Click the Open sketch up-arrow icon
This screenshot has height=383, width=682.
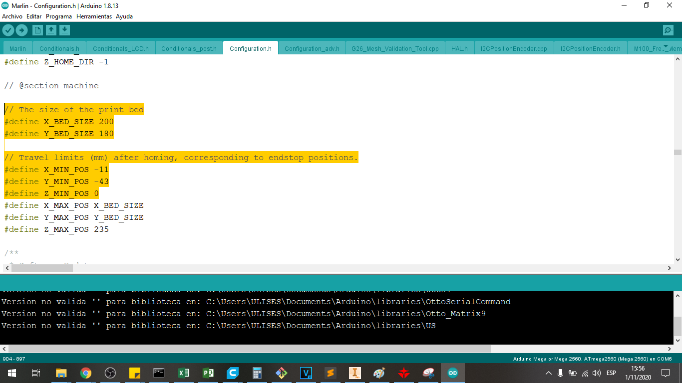(x=51, y=30)
